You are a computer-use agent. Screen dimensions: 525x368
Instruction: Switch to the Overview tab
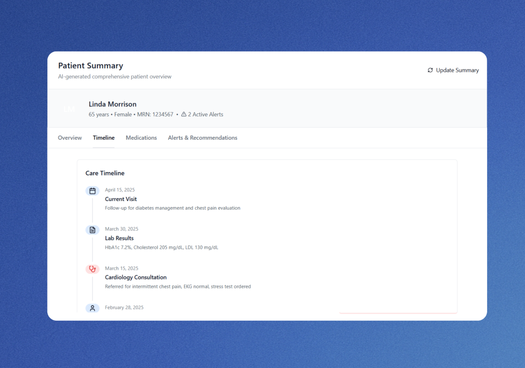(70, 138)
